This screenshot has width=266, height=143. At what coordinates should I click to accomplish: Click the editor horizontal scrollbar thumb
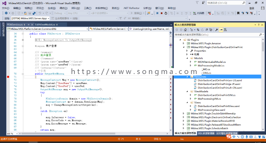(x=68, y=134)
